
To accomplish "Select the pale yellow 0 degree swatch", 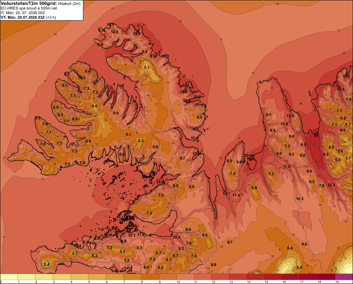I will click(9, 277).
